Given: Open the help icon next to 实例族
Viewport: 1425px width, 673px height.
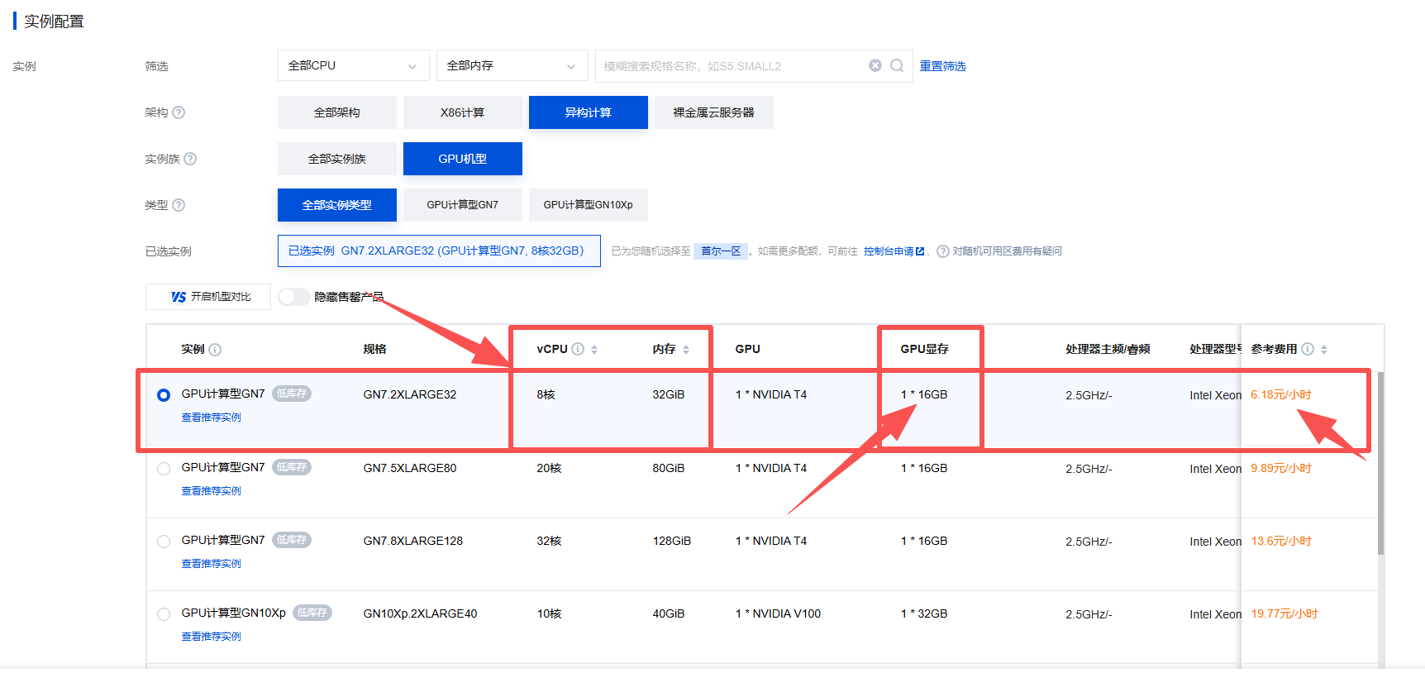Looking at the screenshot, I should pos(190,159).
